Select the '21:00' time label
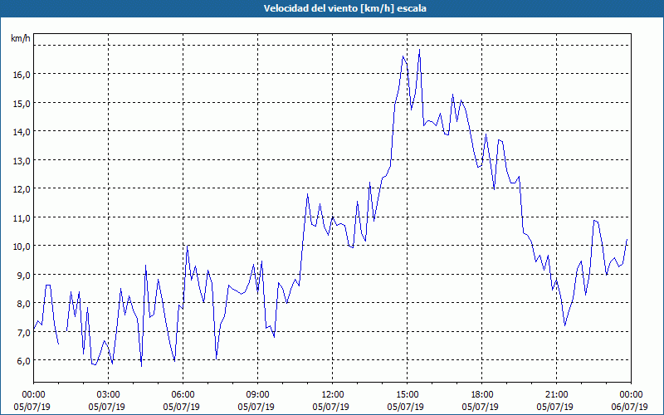 tap(556, 395)
